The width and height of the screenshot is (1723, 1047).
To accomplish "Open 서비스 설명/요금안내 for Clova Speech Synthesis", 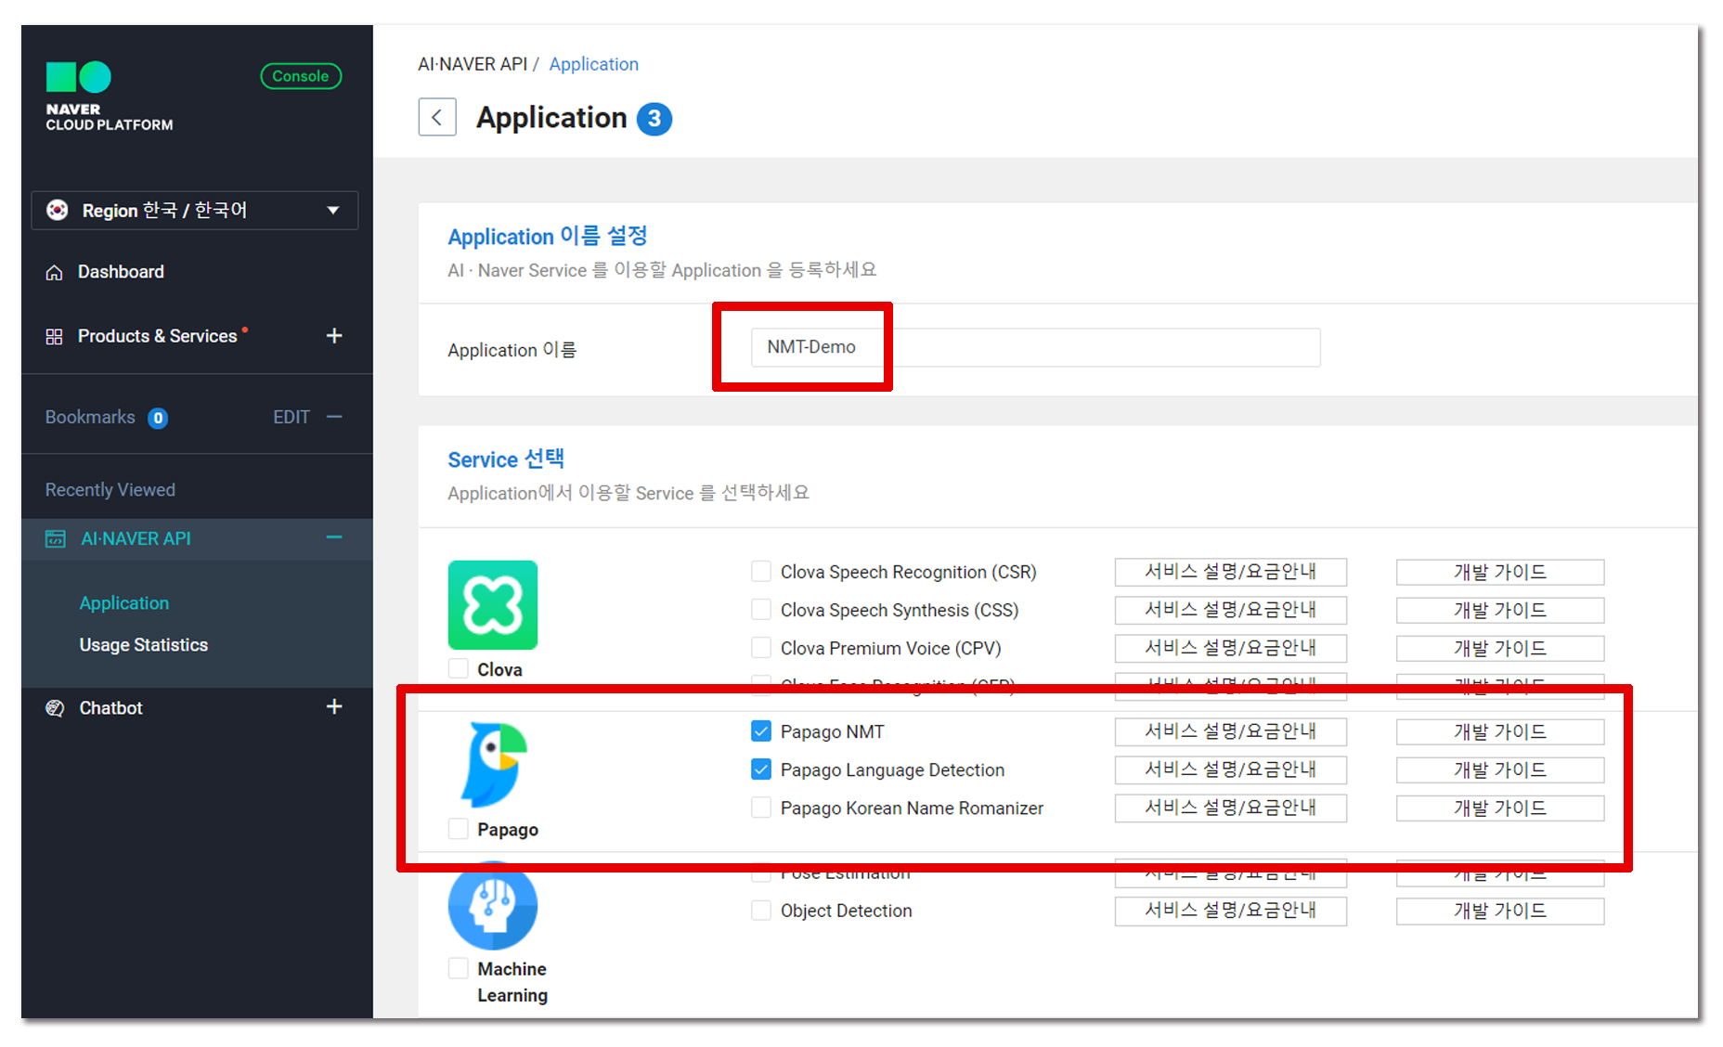I will (x=1231, y=610).
